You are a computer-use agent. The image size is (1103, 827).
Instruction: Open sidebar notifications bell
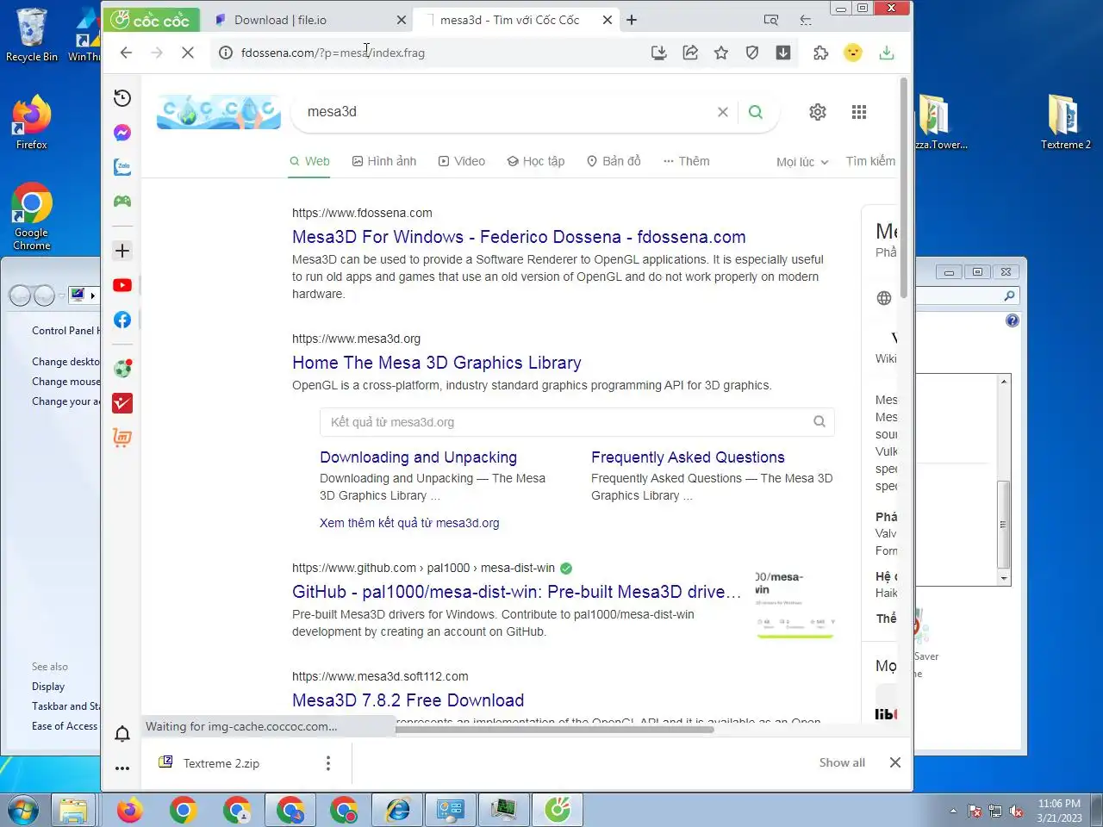(122, 733)
